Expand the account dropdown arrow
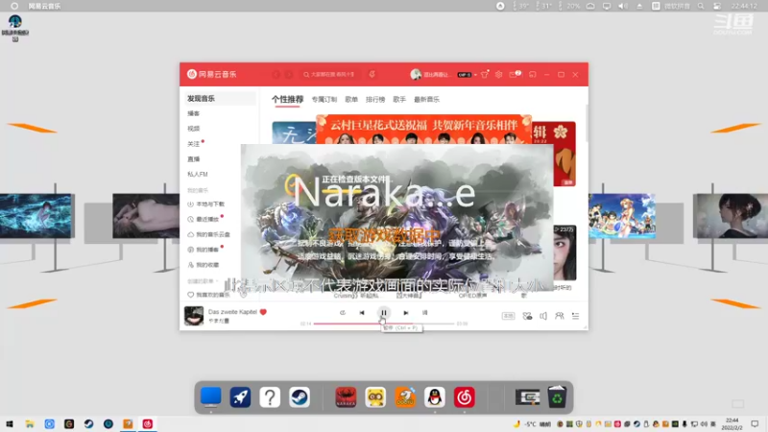 tap(475, 75)
